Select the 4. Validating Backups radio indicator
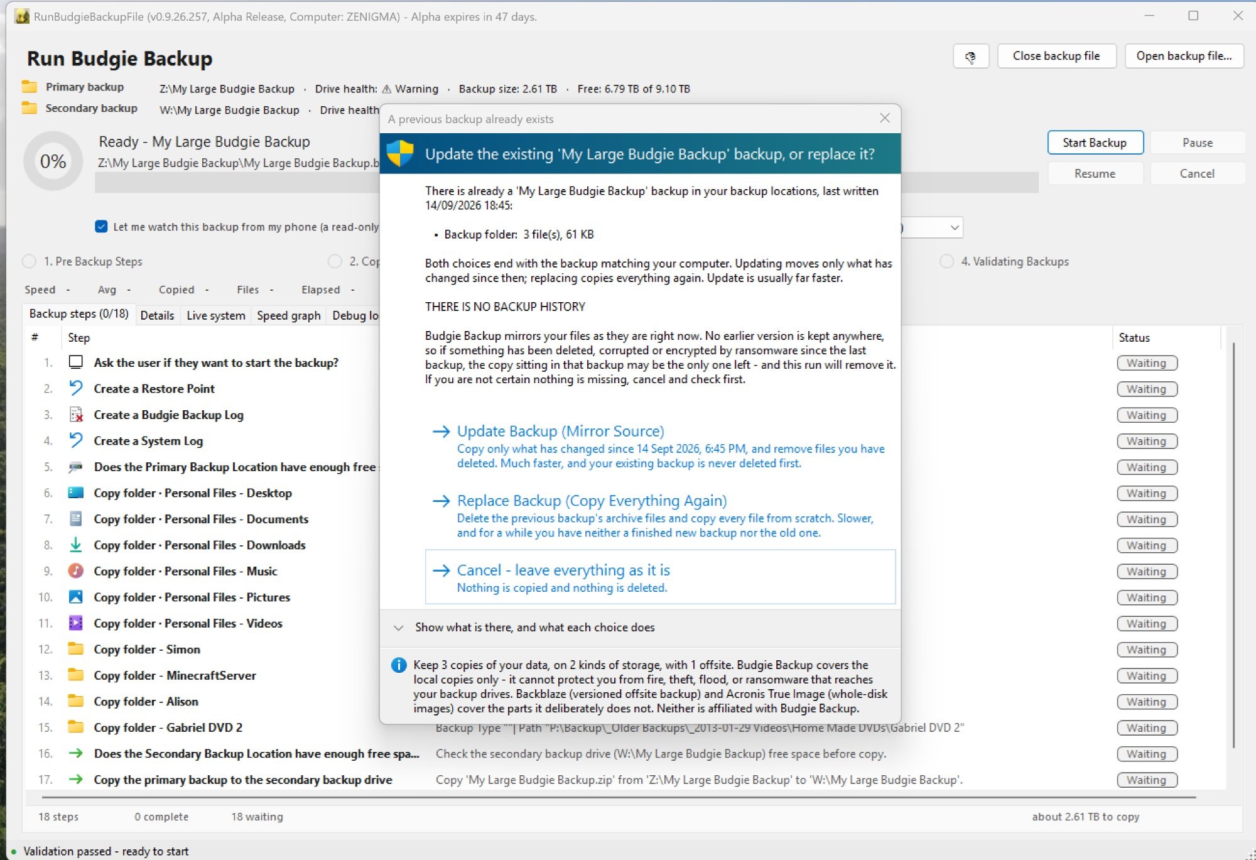 (x=946, y=261)
